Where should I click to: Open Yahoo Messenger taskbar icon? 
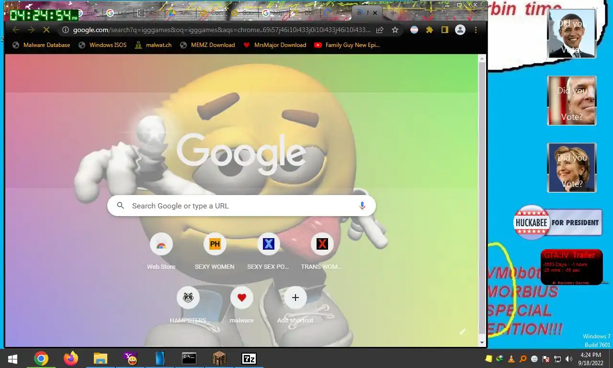130,358
